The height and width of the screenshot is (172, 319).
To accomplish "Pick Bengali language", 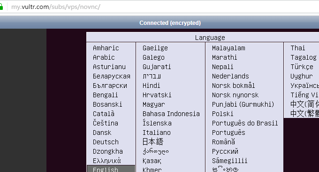I will [106, 95].
